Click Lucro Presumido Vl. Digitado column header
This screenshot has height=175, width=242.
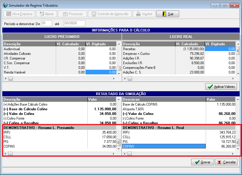[101, 44]
